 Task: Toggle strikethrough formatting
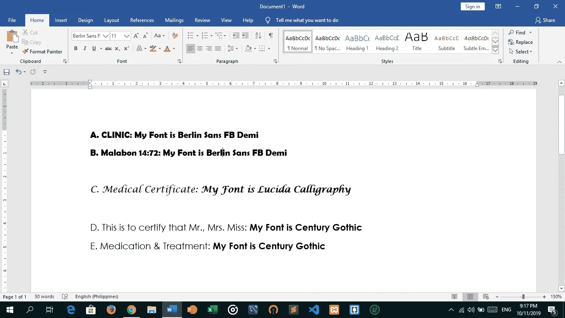pos(108,49)
